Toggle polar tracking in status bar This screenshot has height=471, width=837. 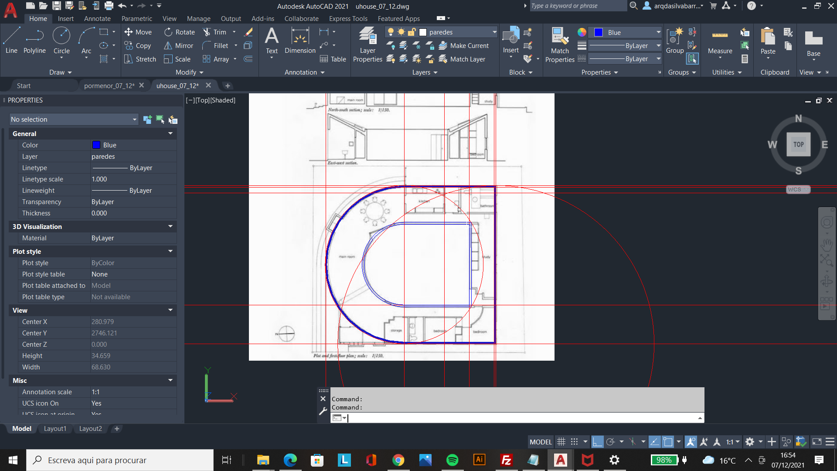tap(611, 442)
